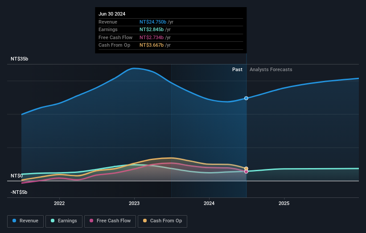Click the NT$2.734b free cash flow value
Screen dimensions: 366x233
pyautogui.click(x=152, y=37)
